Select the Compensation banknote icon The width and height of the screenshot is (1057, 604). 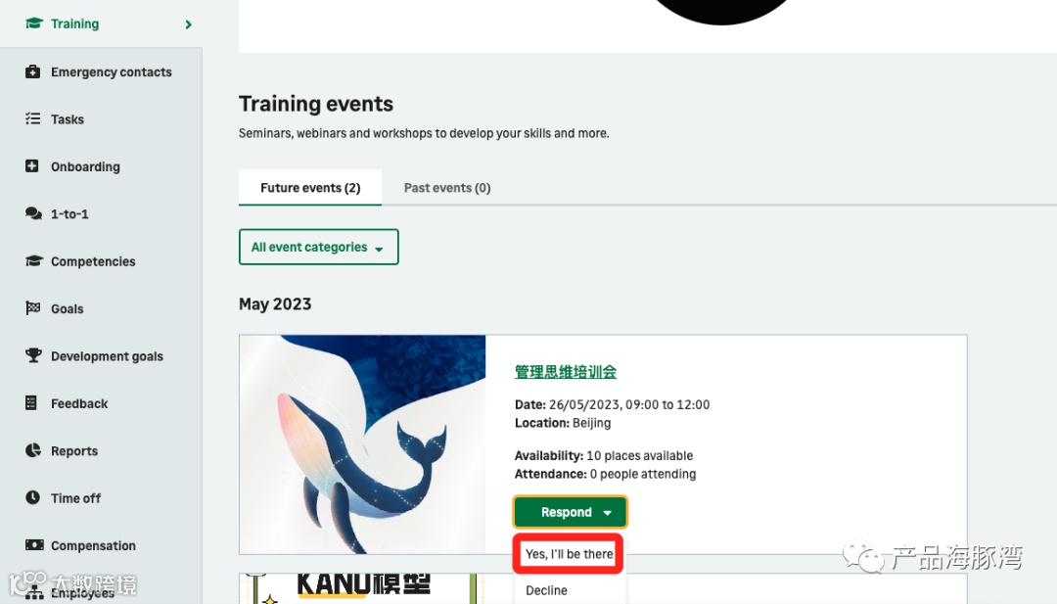[x=33, y=544]
